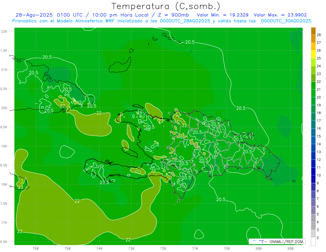Viewport: 326px width, 252px height.
Task: Click the colorbar label '25'
Action: click(x=319, y=58)
